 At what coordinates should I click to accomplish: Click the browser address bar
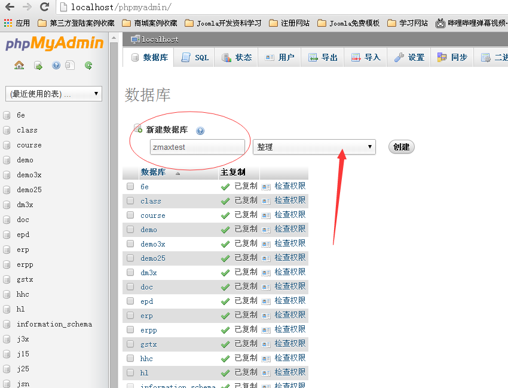[282, 7]
